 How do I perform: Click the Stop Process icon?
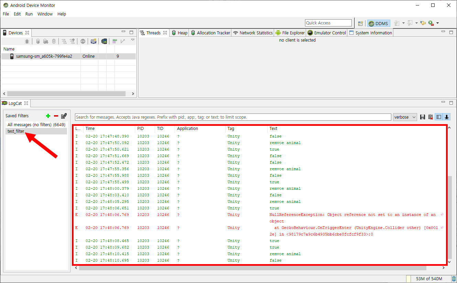(83, 41)
